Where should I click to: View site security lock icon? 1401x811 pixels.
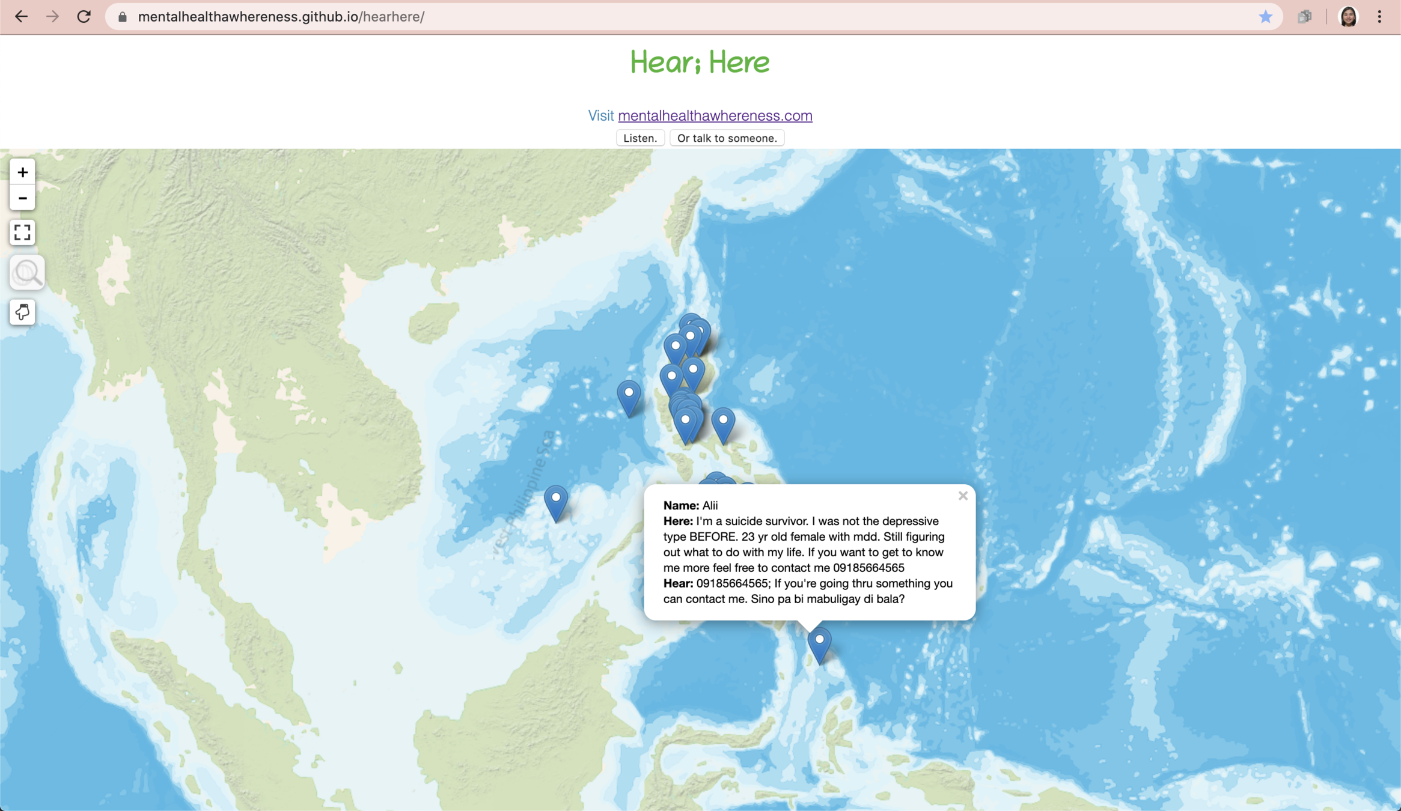123,17
